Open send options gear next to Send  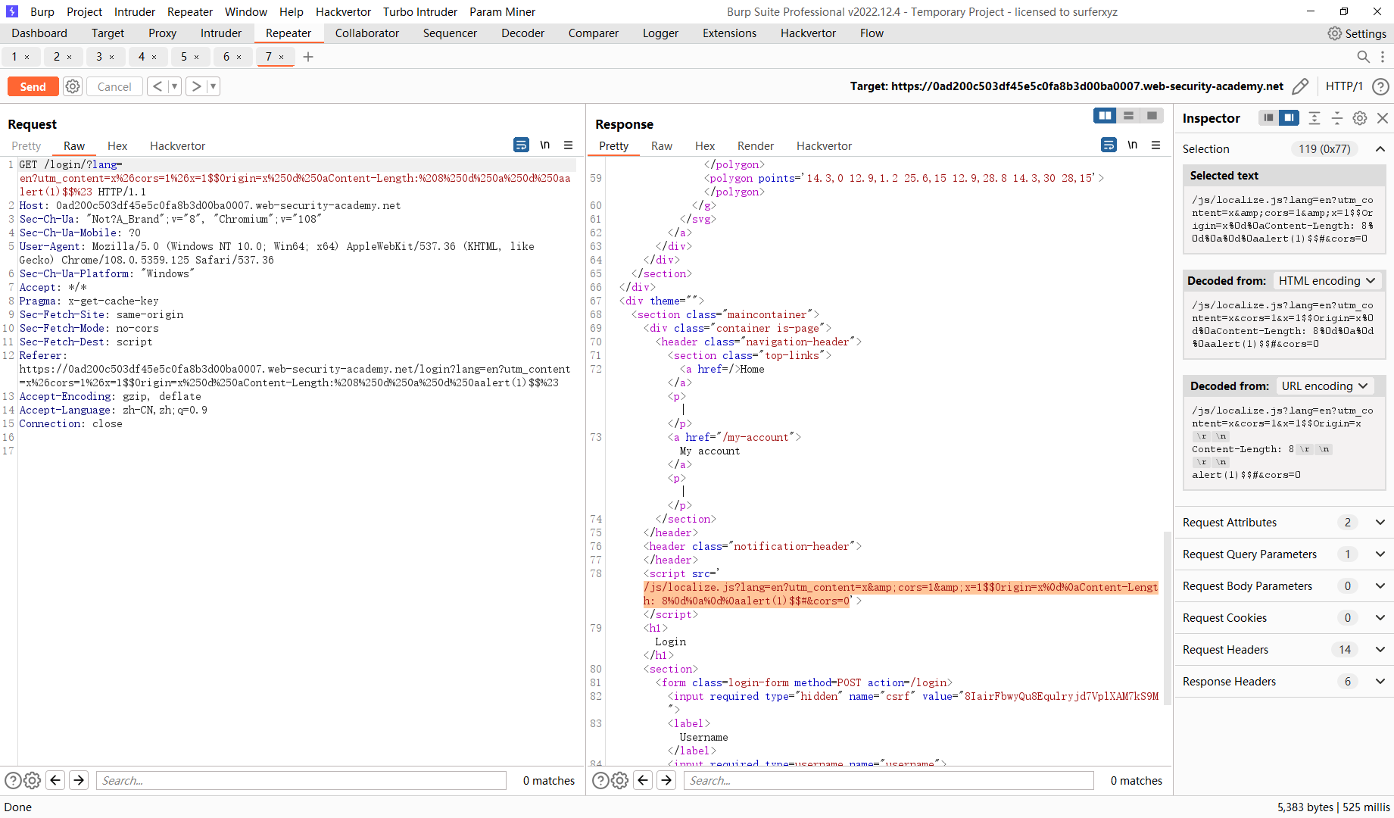coord(73,86)
